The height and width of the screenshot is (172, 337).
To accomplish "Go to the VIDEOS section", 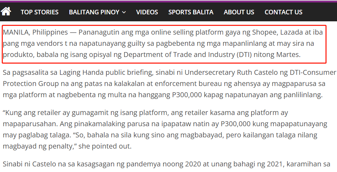I will (147, 12).
